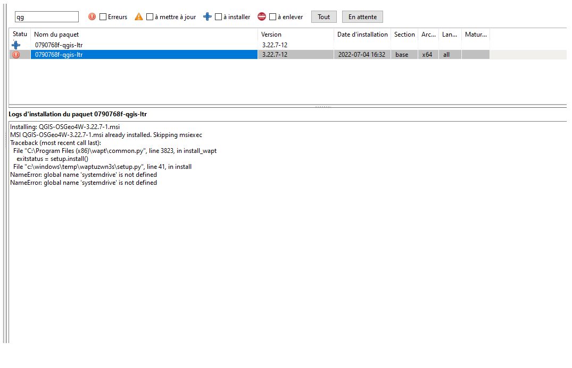Screen dimensions: 572x368
Task: Click the Logs d'installation du paquet heading
Action: (x=78, y=114)
